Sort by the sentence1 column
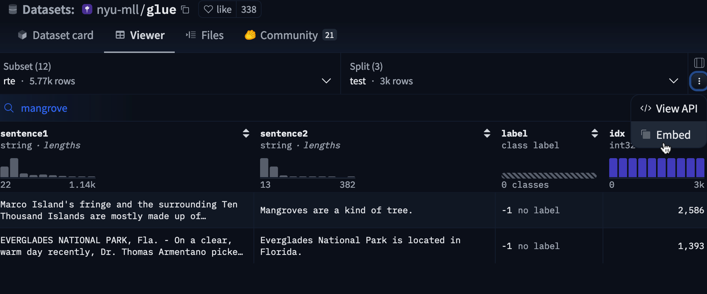The image size is (707, 294). coord(246,133)
